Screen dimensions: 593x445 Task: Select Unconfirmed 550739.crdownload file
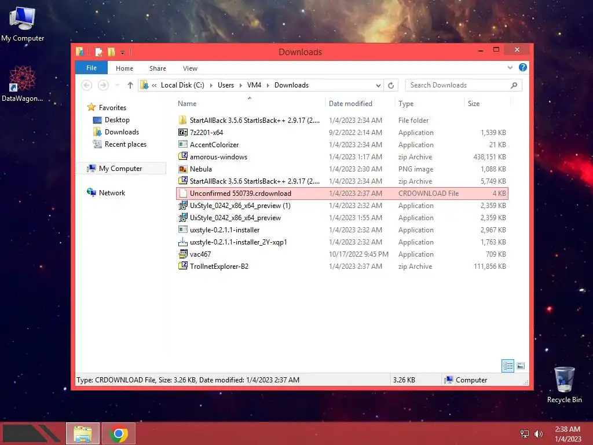[x=342, y=194]
